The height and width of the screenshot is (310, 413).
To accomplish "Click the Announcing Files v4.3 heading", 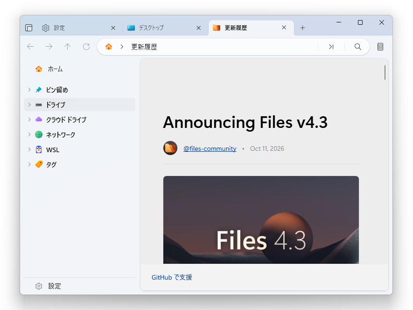I will 245,122.
